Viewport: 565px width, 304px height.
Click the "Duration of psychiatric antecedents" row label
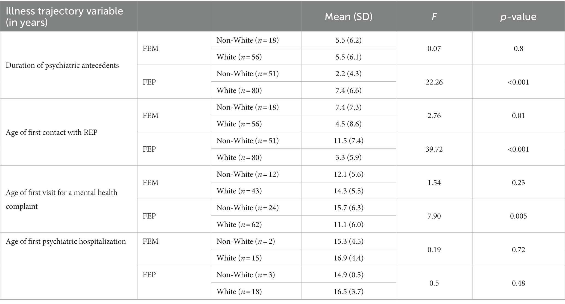[62, 65]
